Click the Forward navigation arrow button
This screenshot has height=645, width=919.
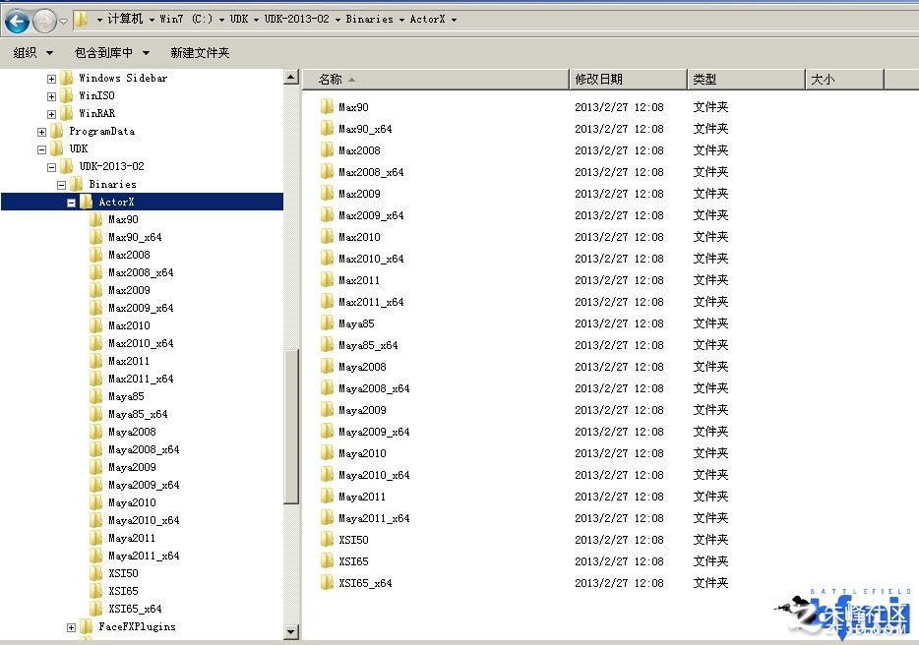(x=44, y=22)
